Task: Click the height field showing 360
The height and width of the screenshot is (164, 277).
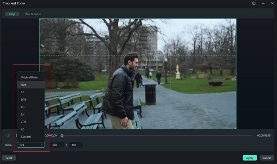Action: [x=76, y=145]
